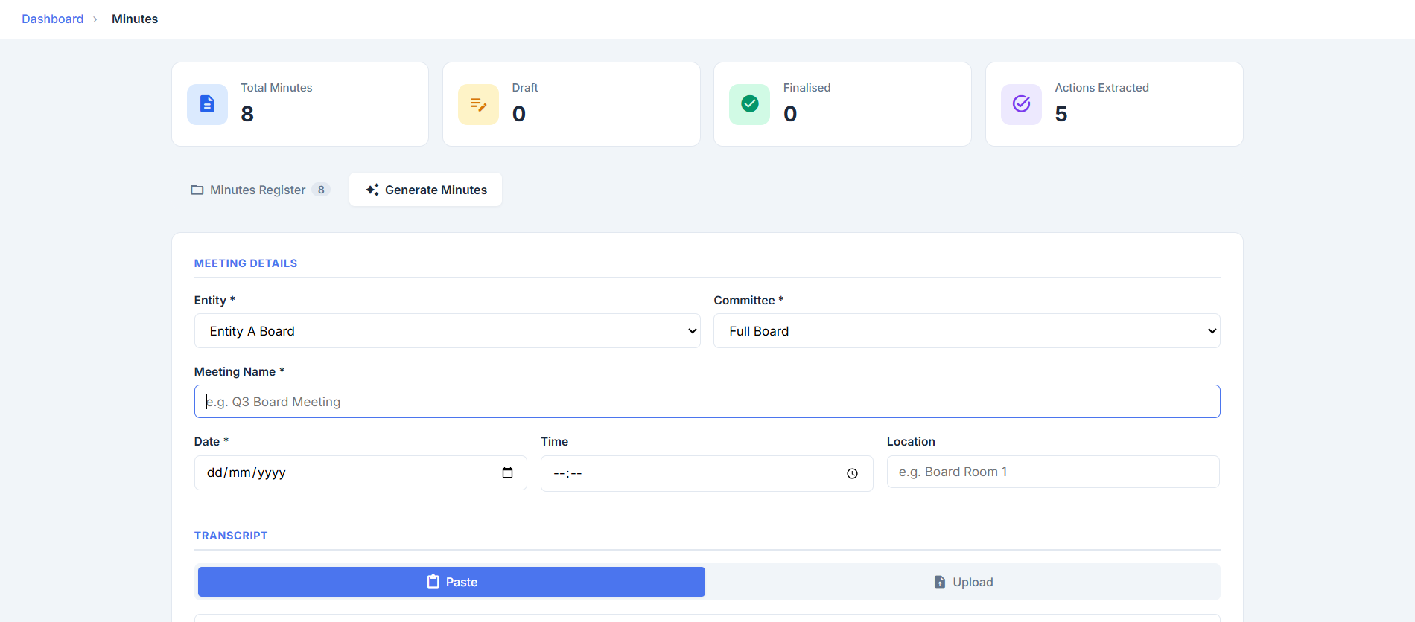Click the Date dd/mm/yyyy input

(360, 473)
